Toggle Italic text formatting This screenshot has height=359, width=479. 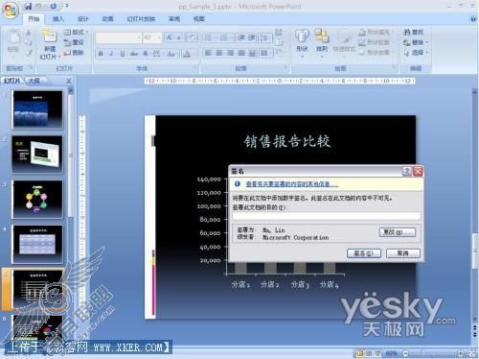coord(111,54)
